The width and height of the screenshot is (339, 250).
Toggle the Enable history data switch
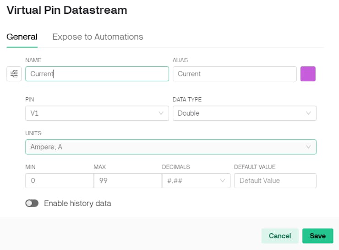point(32,203)
